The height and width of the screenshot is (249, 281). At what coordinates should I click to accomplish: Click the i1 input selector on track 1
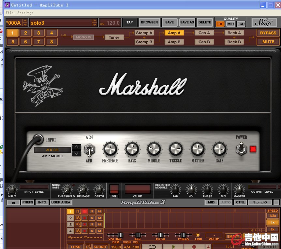(x=78, y=212)
